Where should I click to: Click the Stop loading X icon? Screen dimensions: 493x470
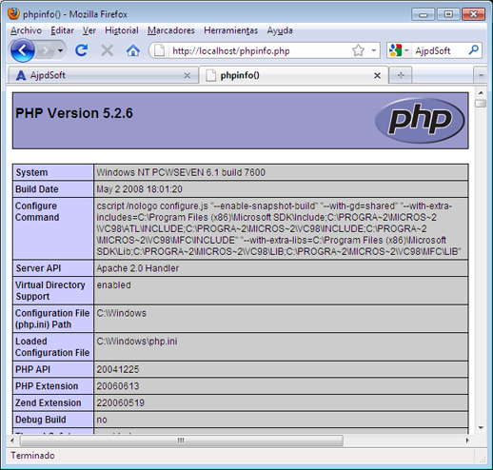point(108,50)
